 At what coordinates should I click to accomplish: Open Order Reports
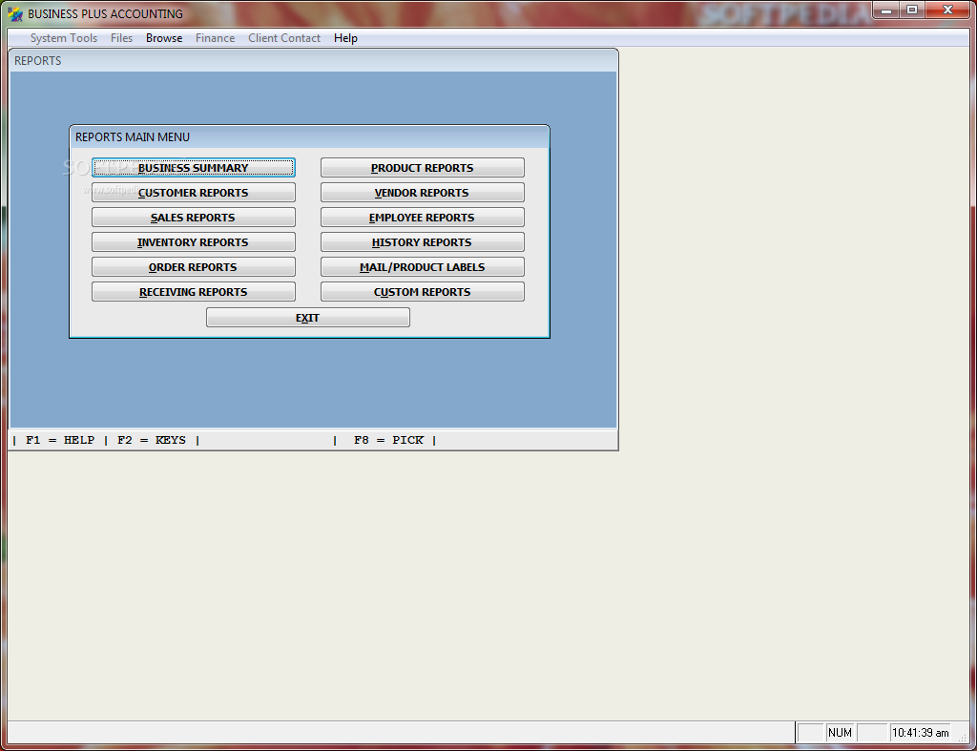(193, 267)
